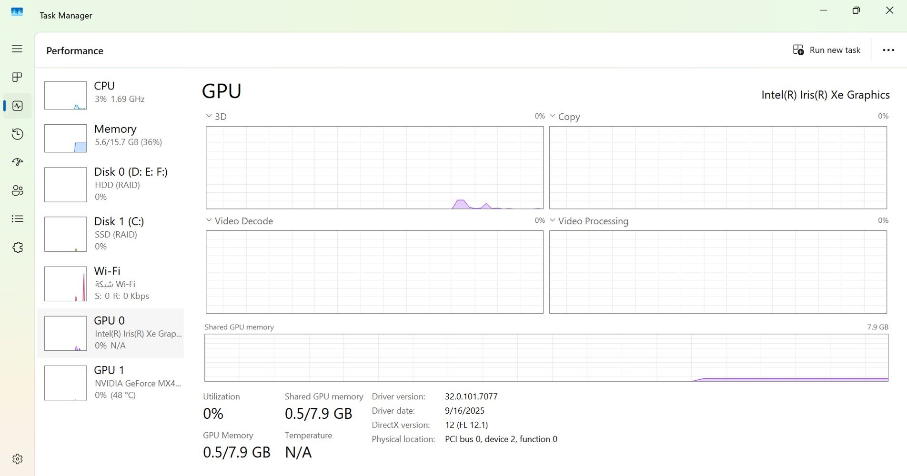Open the App history page icon
The height and width of the screenshot is (476, 907).
pos(18,134)
